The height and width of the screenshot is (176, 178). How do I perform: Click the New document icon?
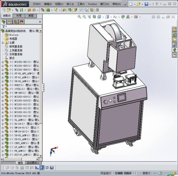[x=131, y=4]
